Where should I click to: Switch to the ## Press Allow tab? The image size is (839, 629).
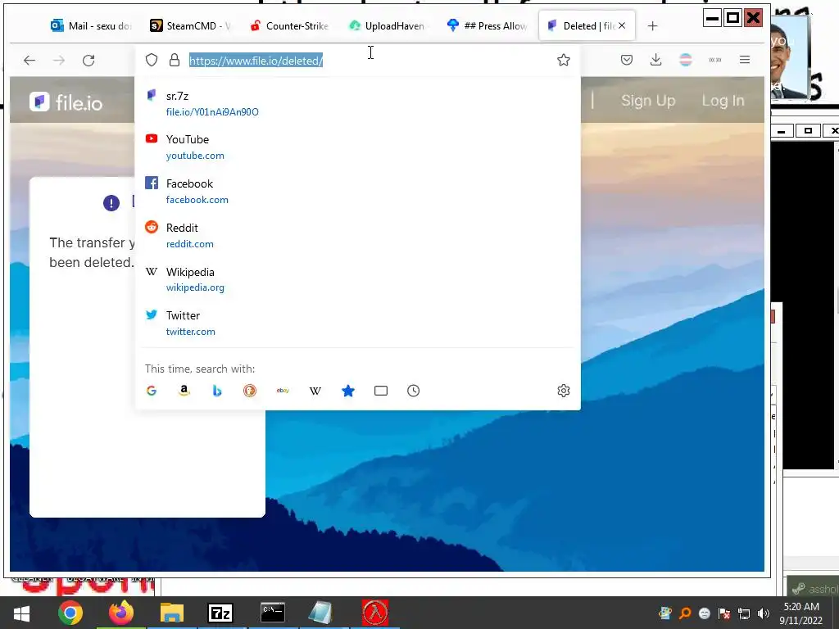coord(488,25)
